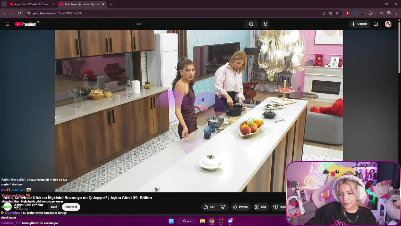Open the YouTube hamburger guide menu
The width and height of the screenshot is (401, 226).
click(8, 24)
